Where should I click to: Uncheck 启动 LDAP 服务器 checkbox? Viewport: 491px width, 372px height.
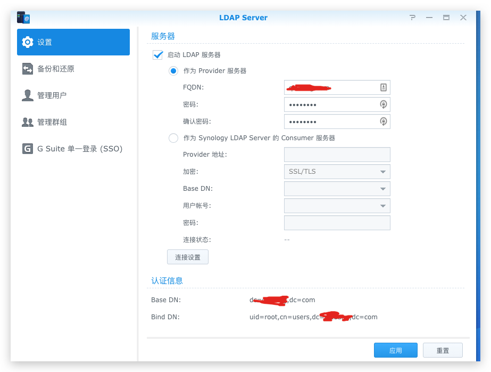(x=158, y=55)
